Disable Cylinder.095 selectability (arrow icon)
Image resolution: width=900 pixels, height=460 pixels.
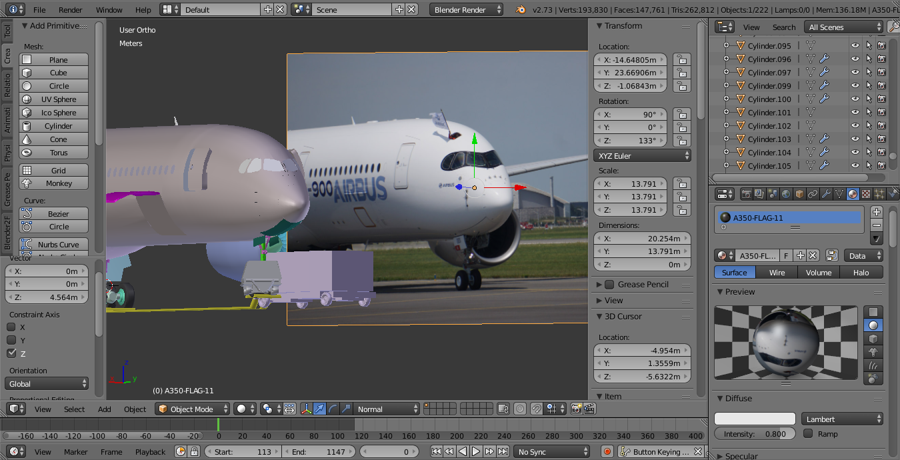coord(869,45)
